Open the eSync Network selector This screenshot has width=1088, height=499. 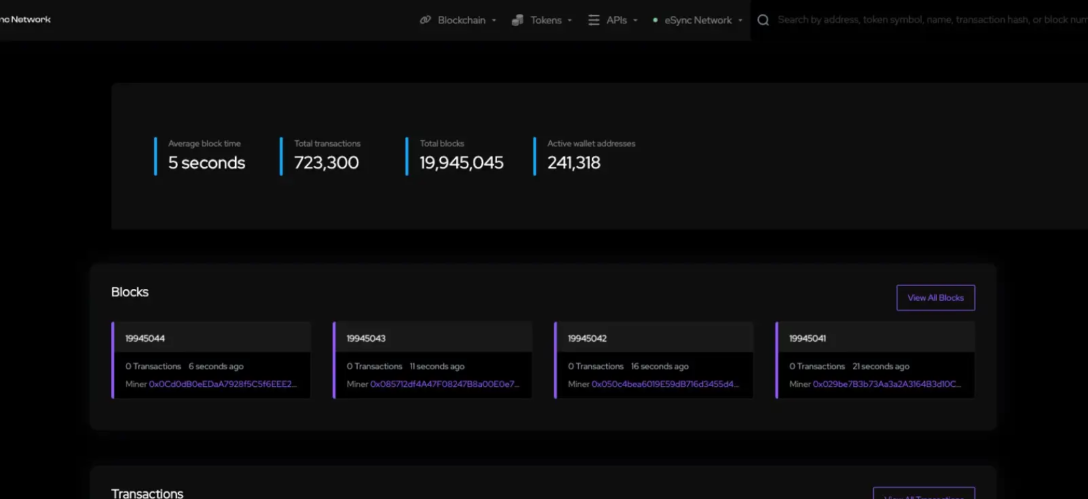[698, 20]
